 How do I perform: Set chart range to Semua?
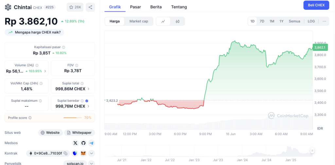294,21
